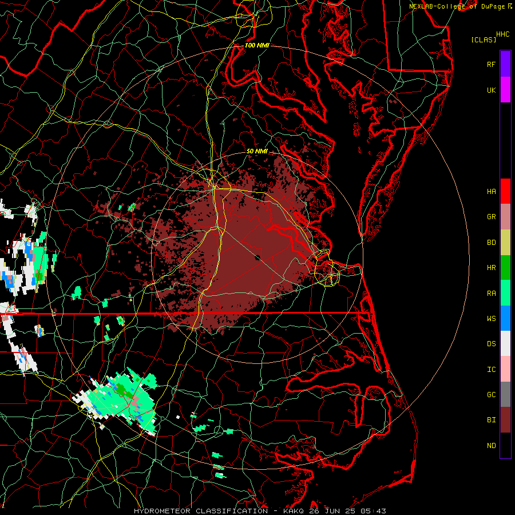Click the WS legend label

491,319
